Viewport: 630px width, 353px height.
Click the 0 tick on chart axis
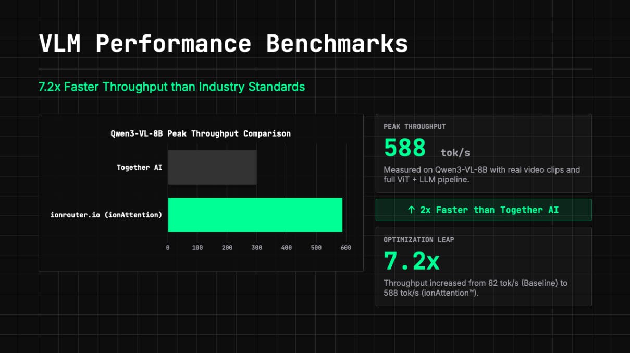(x=168, y=248)
